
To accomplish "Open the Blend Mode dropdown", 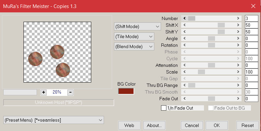I will 134,46.
